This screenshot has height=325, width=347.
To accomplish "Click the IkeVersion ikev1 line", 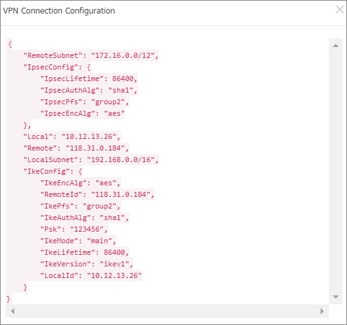I will point(86,264).
